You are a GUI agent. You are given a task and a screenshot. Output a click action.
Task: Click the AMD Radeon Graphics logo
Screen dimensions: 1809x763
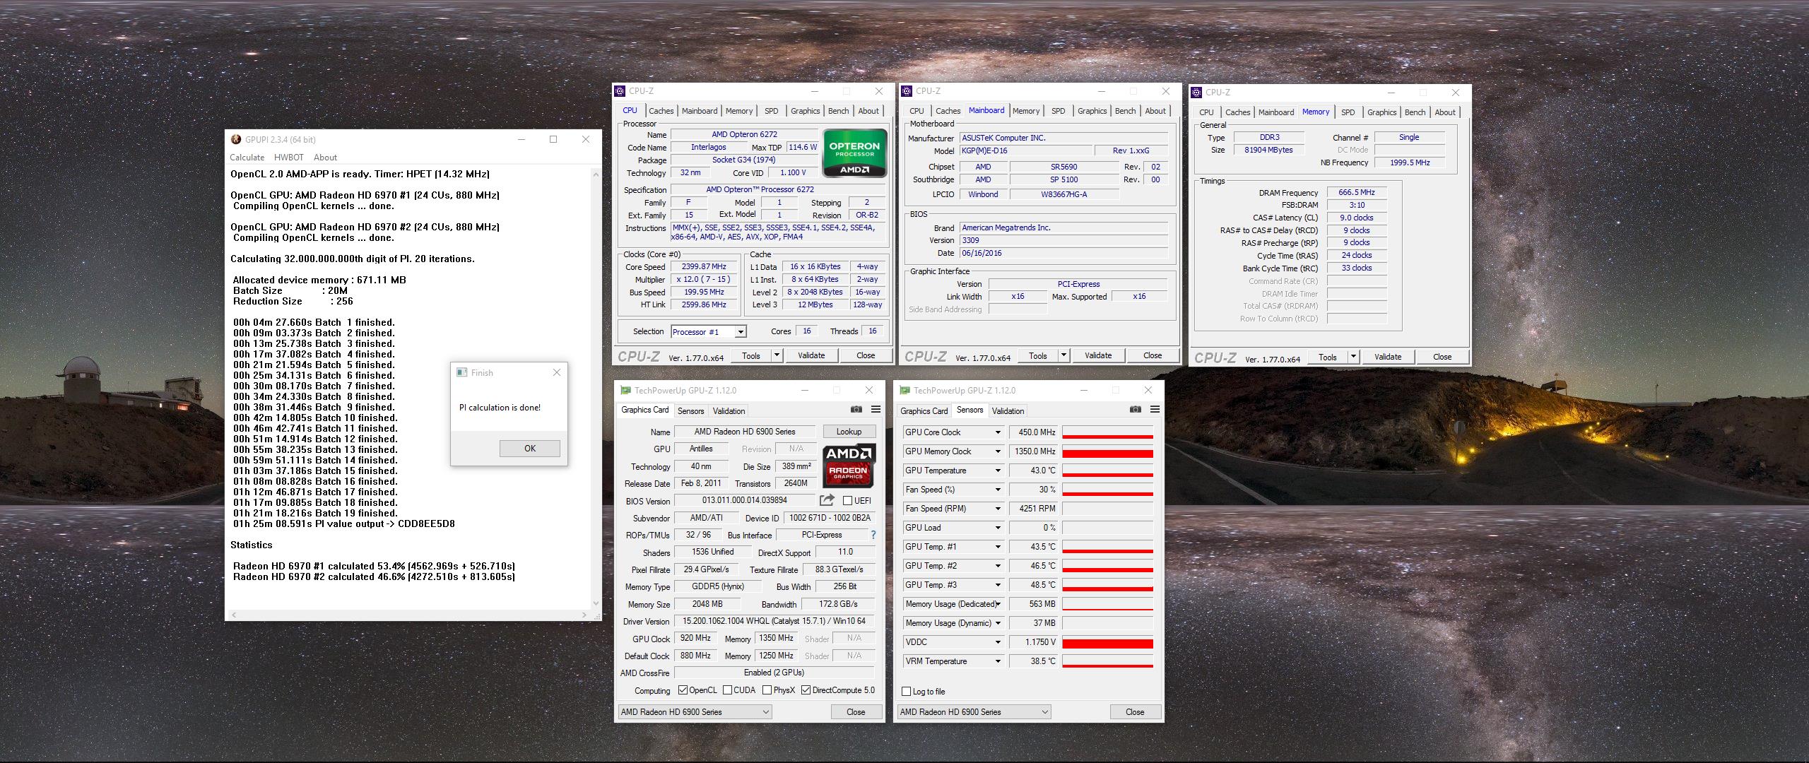tap(848, 466)
